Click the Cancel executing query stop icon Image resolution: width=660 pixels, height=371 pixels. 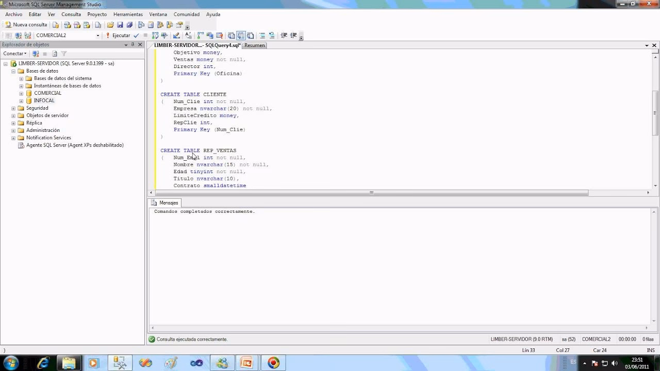click(x=145, y=36)
